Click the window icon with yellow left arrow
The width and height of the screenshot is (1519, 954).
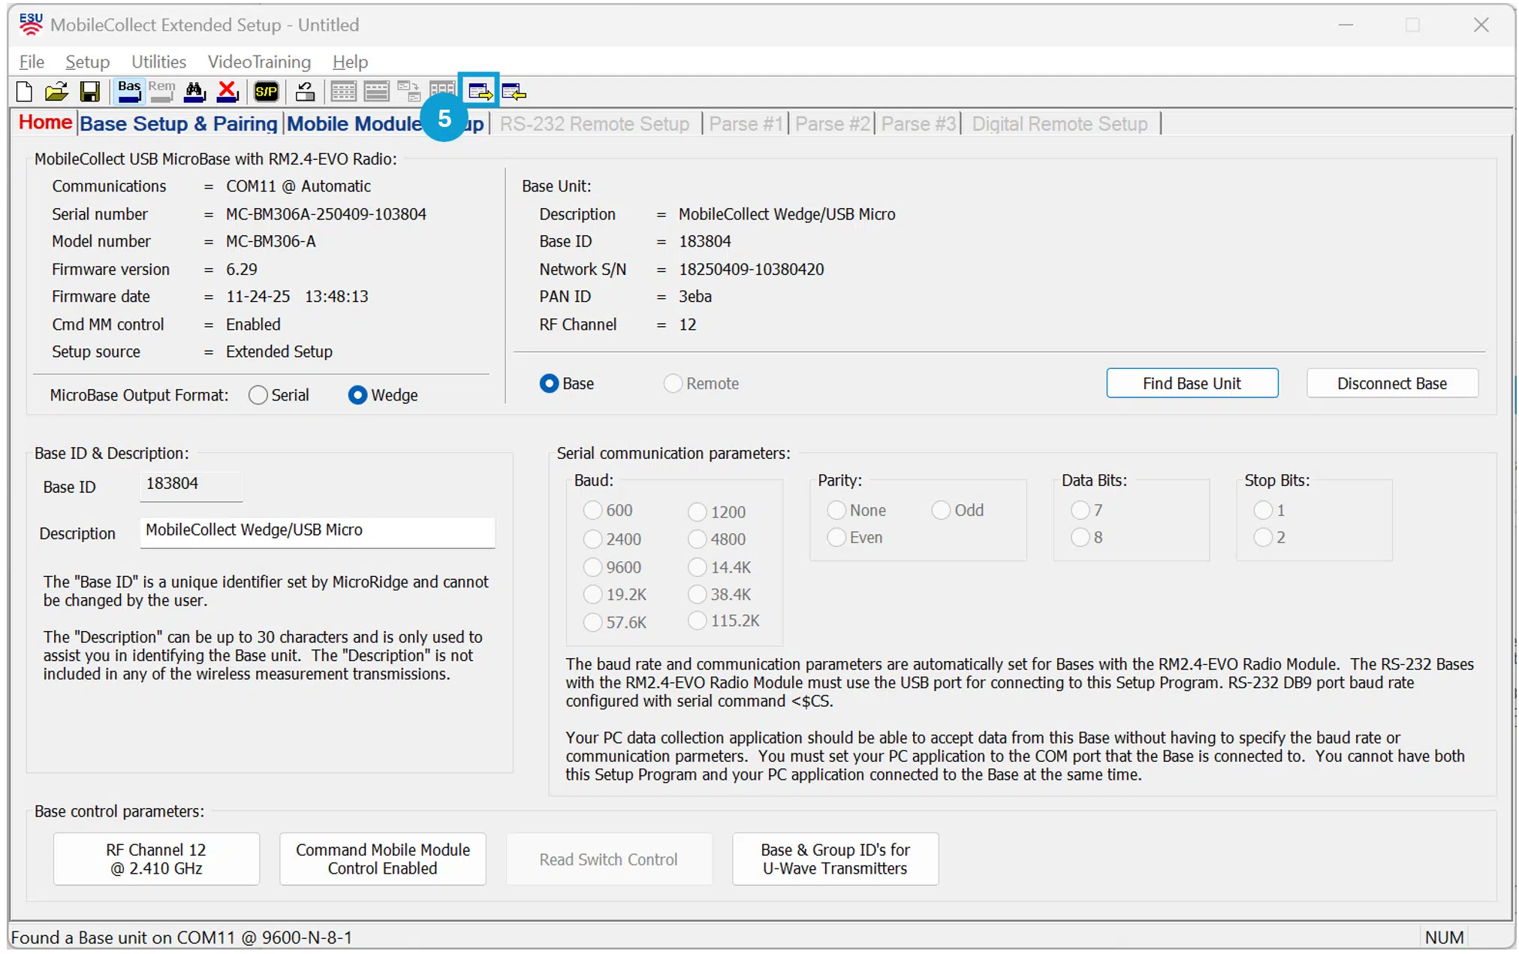(514, 92)
